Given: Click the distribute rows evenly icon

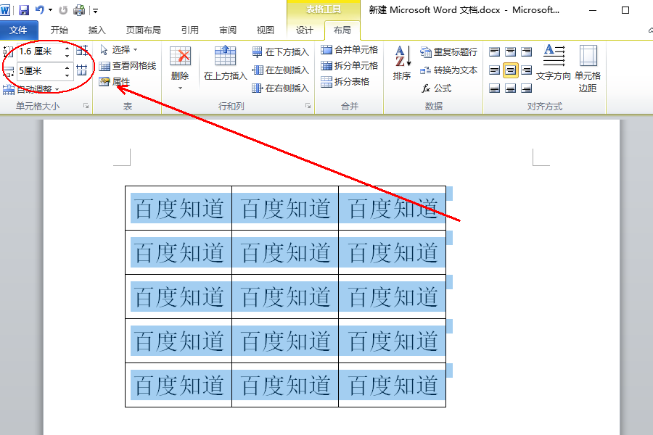Looking at the screenshot, I should point(82,50).
